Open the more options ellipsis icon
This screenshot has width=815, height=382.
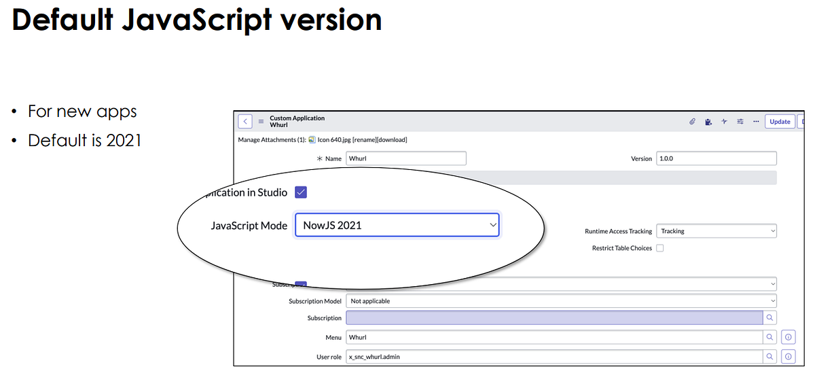coord(755,122)
